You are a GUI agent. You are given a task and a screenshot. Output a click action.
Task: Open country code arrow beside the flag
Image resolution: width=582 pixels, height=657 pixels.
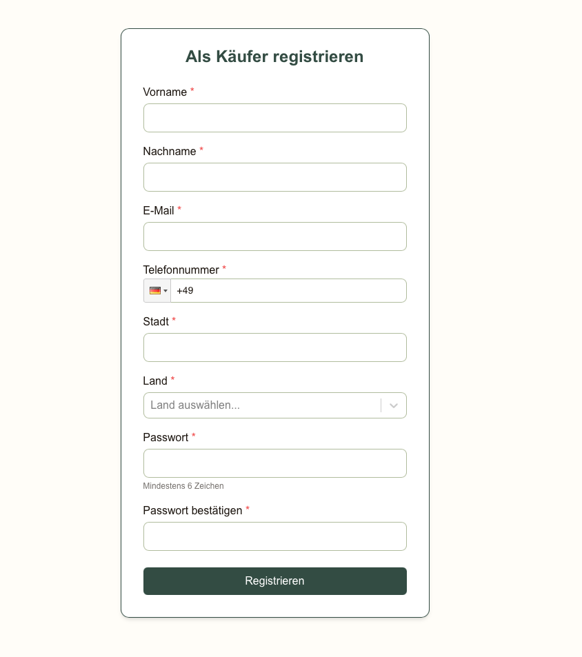165,291
